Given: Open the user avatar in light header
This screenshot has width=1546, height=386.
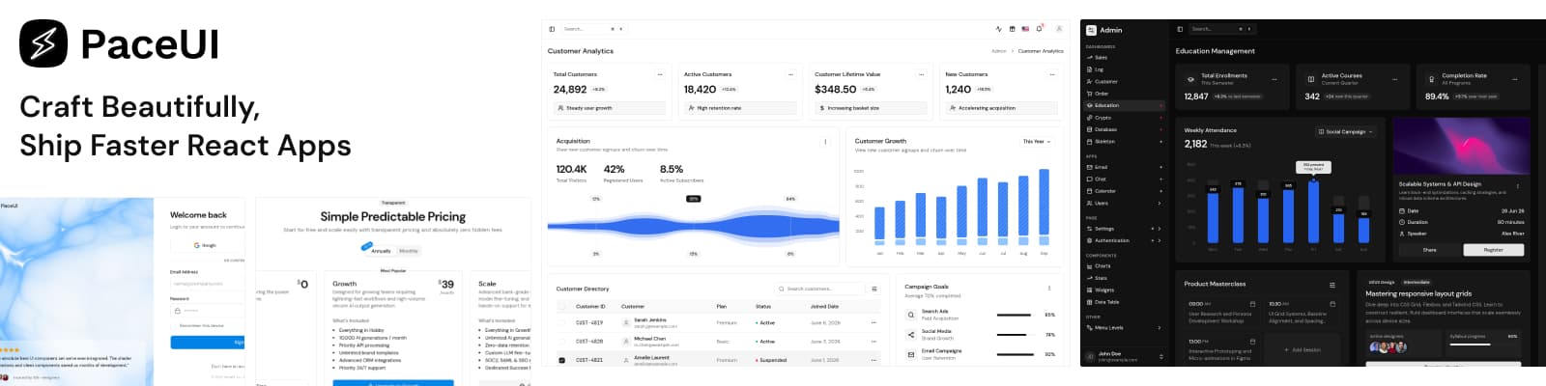Looking at the screenshot, I should coord(1059,29).
